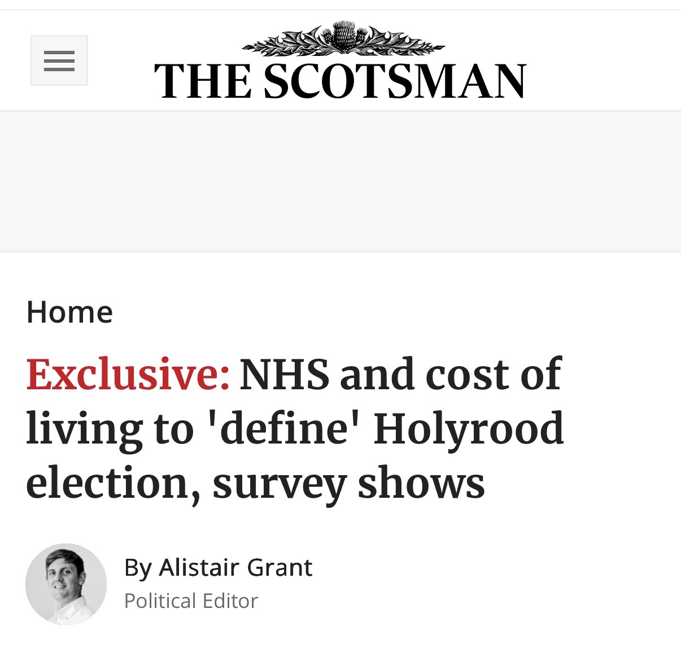681x665 pixels.
Task: Click "survey shows" in the headline
Action: [348, 484]
